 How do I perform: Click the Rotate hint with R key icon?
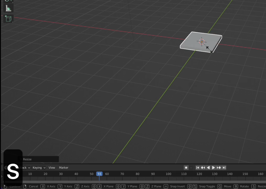pos(244,186)
